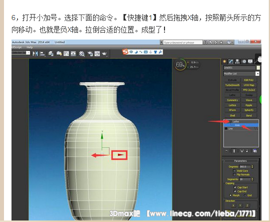Click the keyword search field in title bar
270x222 pixels.
click(x=182, y=42)
